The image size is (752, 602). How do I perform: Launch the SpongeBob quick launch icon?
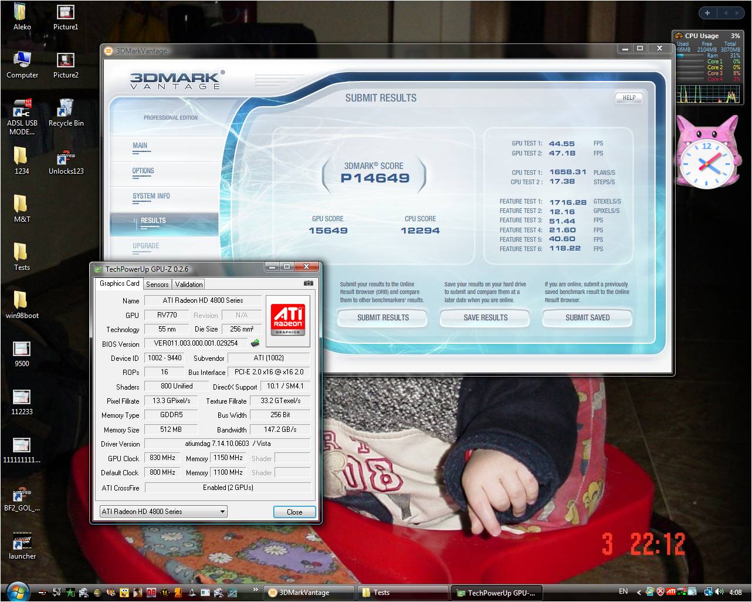click(124, 593)
